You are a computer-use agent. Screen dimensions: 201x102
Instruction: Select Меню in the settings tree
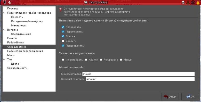click(x=11, y=55)
